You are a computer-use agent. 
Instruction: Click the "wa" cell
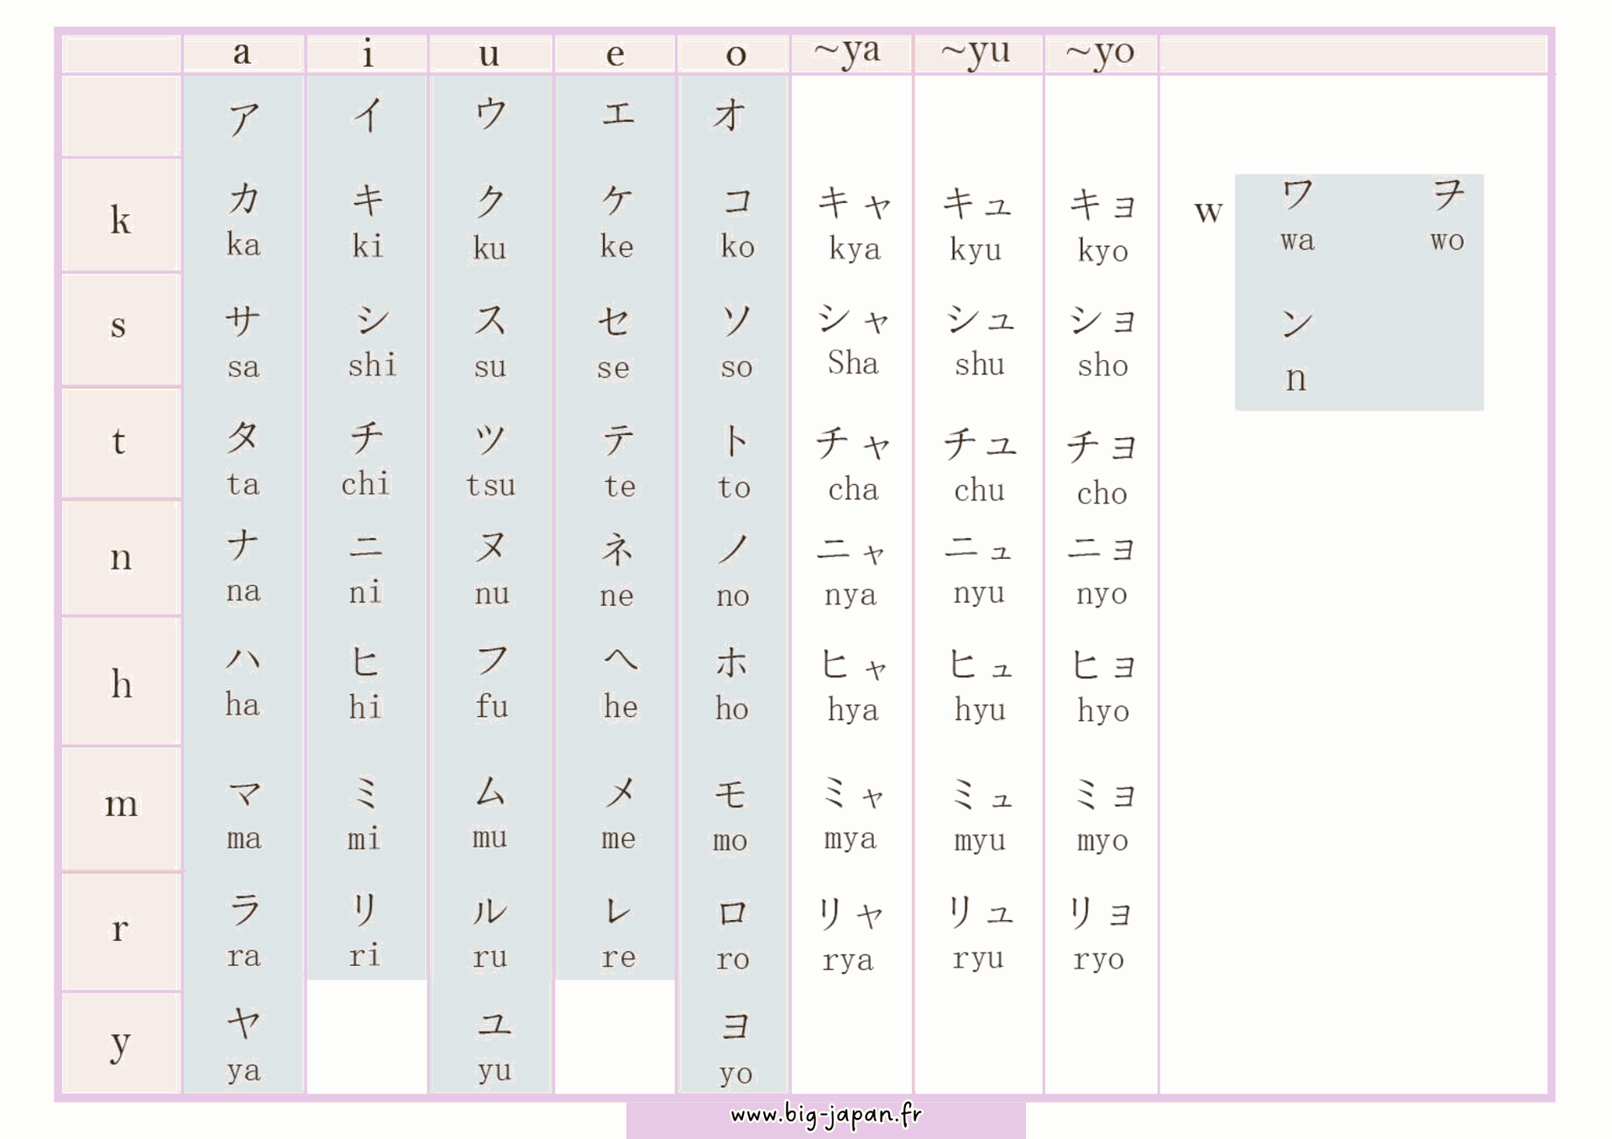[1297, 217]
